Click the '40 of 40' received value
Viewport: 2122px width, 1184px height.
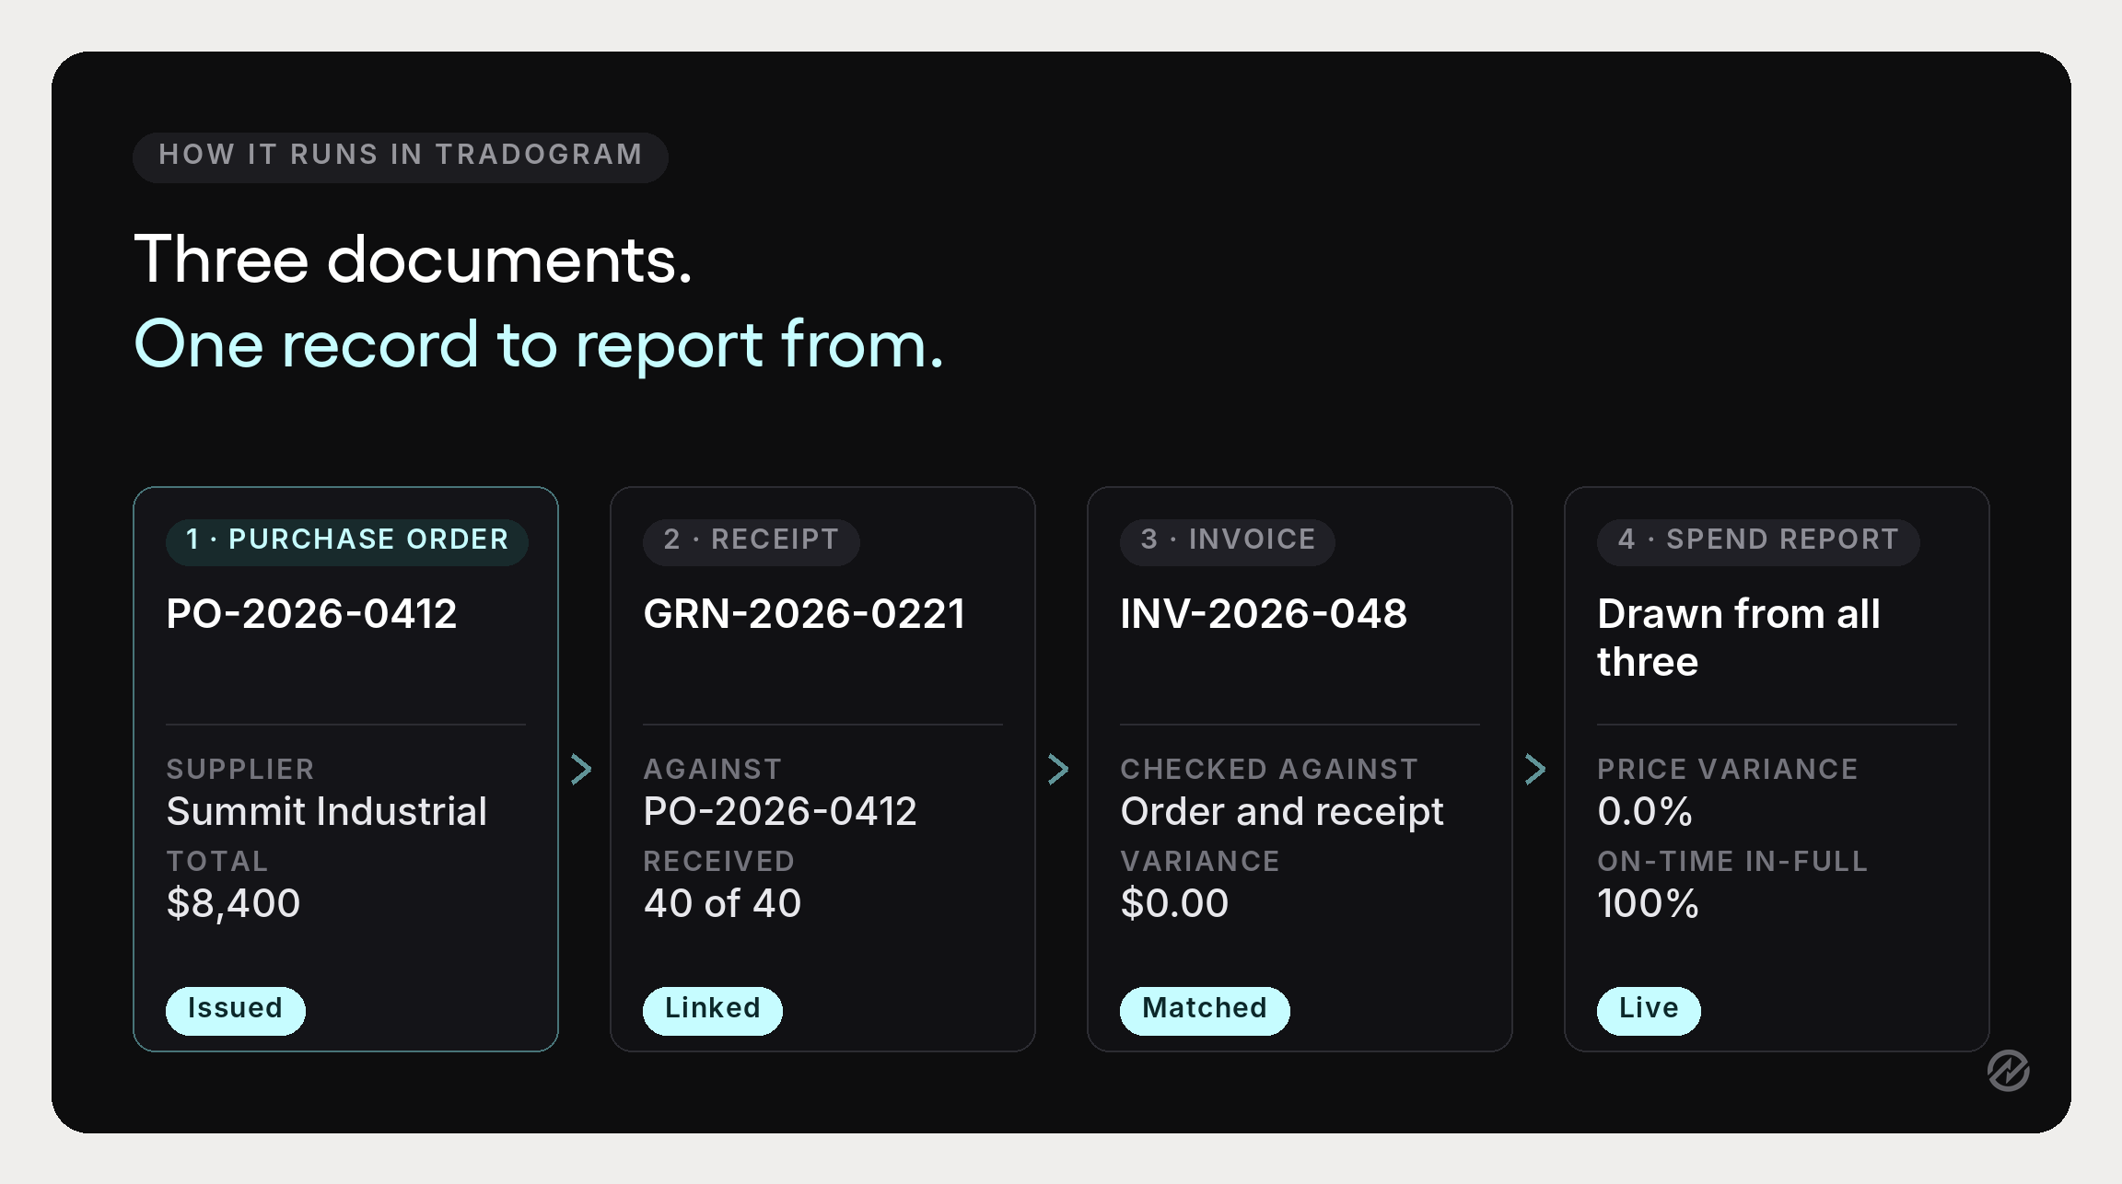(x=722, y=904)
